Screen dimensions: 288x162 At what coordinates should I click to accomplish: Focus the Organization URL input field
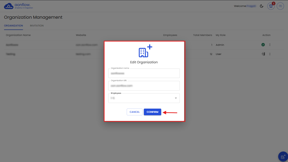144,86
